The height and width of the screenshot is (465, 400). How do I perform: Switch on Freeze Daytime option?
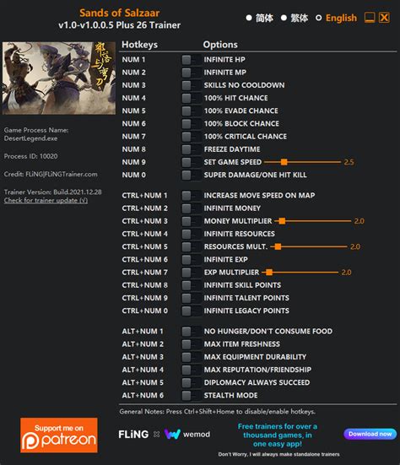pyautogui.click(x=191, y=149)
